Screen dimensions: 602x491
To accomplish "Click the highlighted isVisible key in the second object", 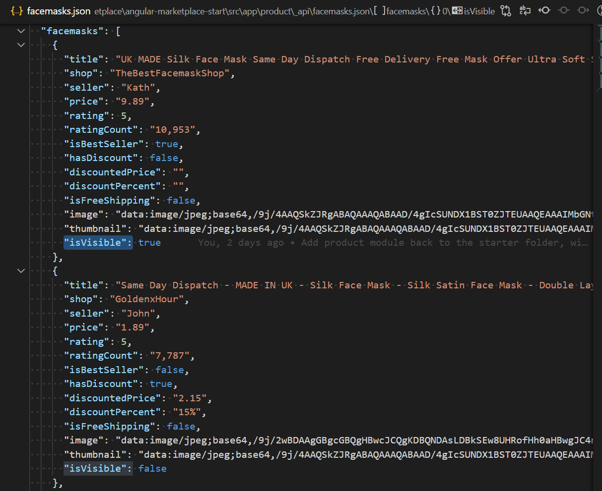I will [x=97, y=468].
